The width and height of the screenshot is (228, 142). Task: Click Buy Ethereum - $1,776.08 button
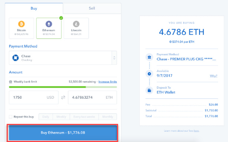(63, 133)
